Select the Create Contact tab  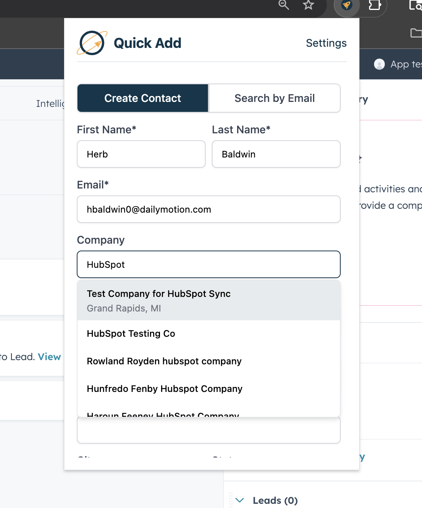coord(143,98)
